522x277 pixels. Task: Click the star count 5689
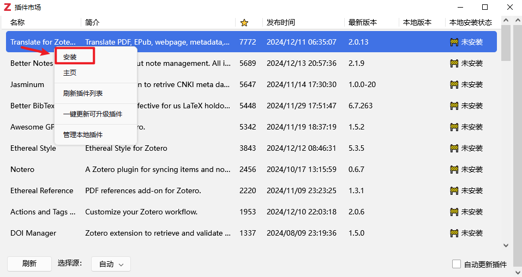pyautogui.click(x=248, y=63)
